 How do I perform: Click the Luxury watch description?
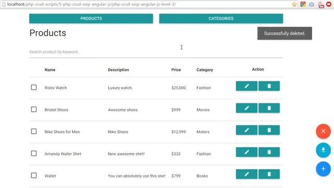point(120,88)
